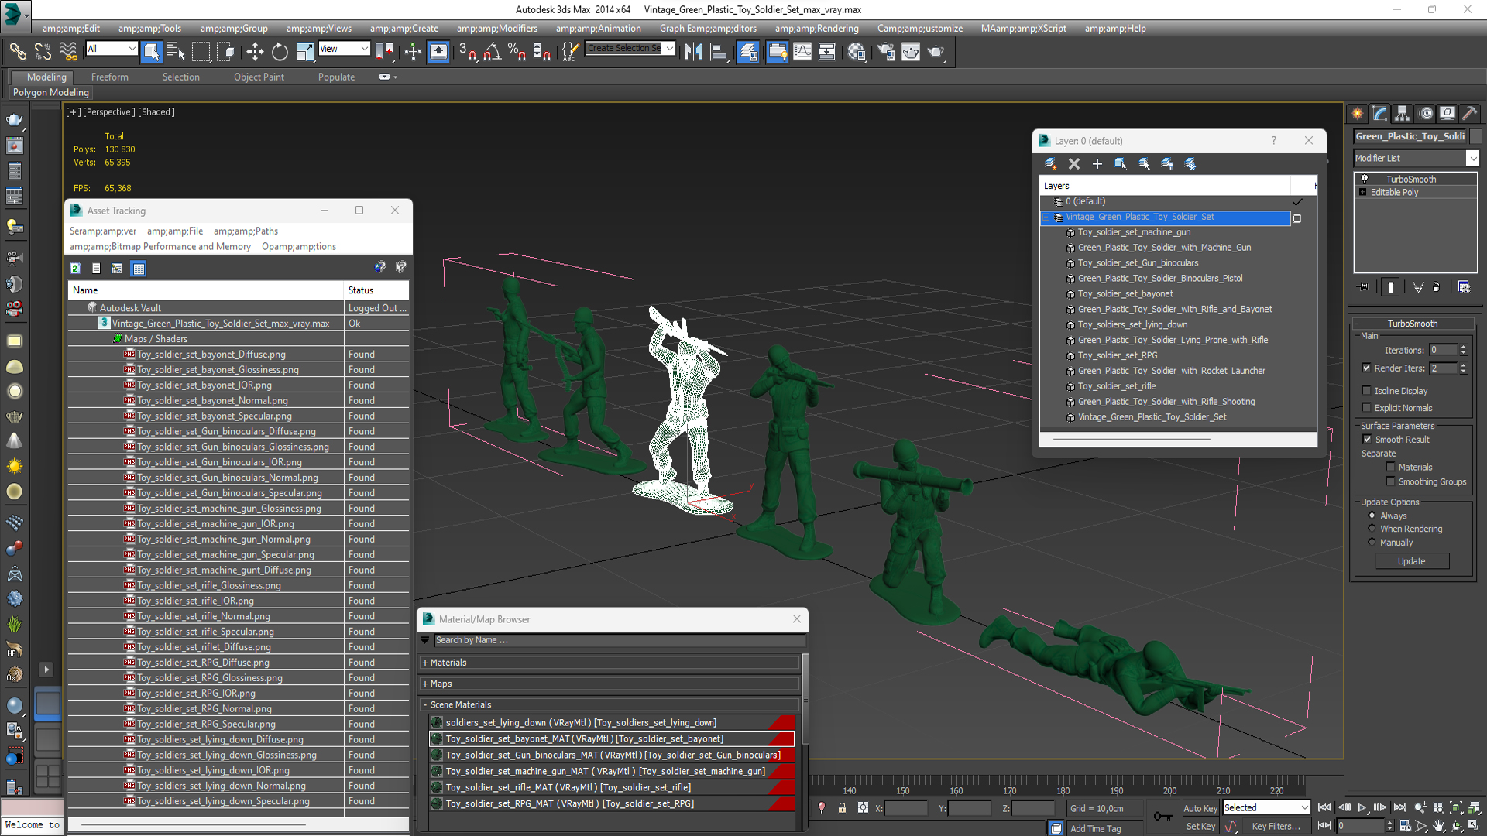
Task: Select the Scale tool in main toolbar
Action: pos(305,52)
